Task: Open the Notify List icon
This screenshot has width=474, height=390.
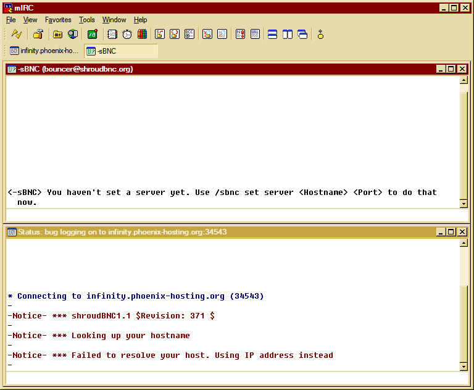Action: (x=240, y=34)
